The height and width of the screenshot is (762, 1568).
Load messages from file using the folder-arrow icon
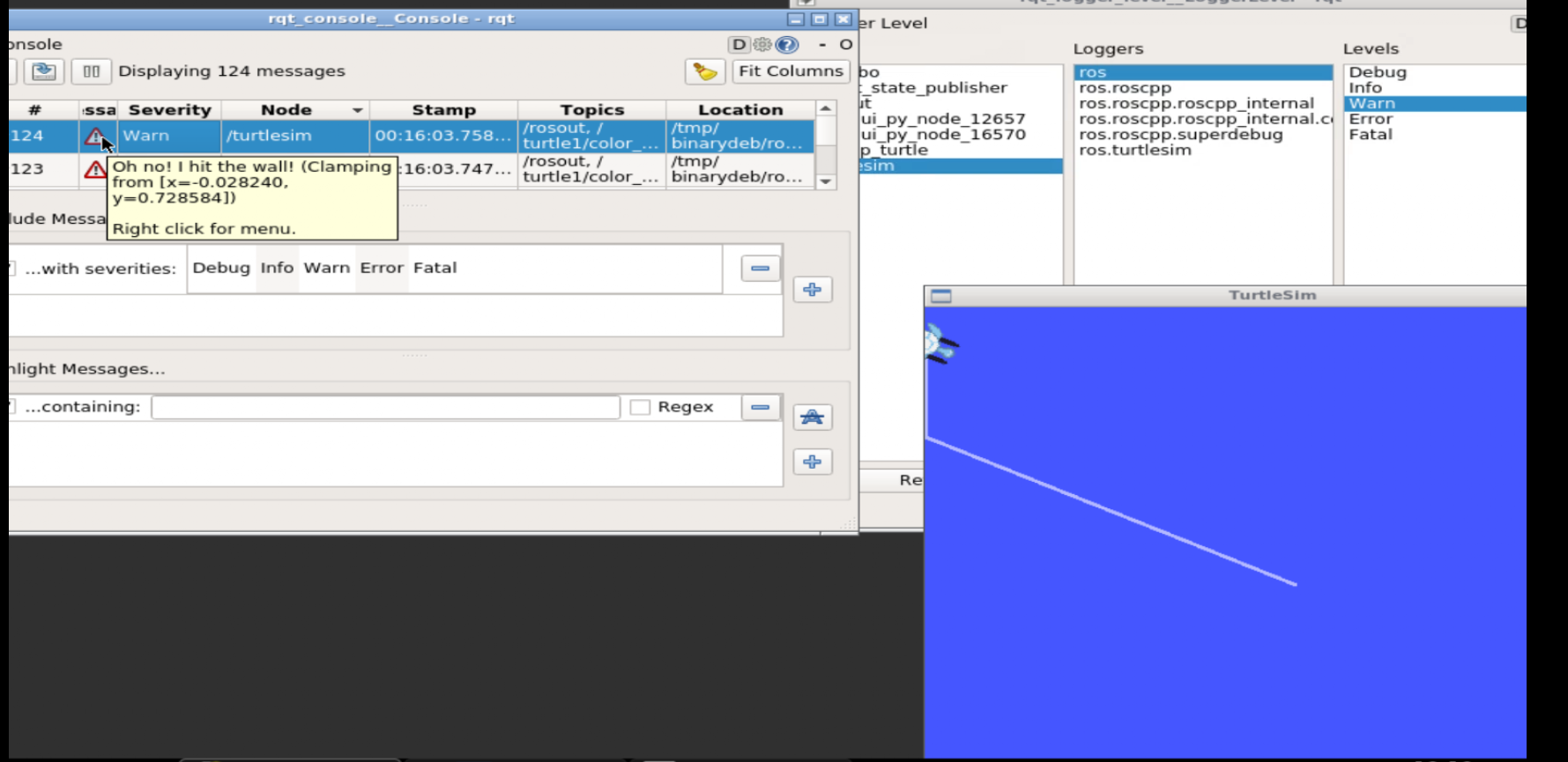point(44,71)
